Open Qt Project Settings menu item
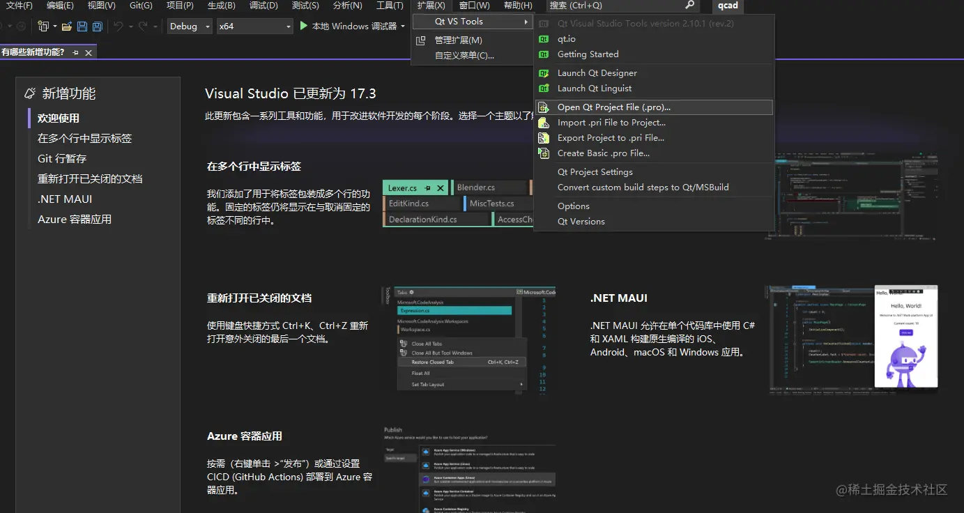 click(x=654, y=172)
